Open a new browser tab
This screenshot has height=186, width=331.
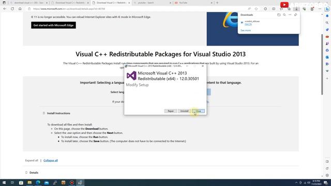coord(217,3)
